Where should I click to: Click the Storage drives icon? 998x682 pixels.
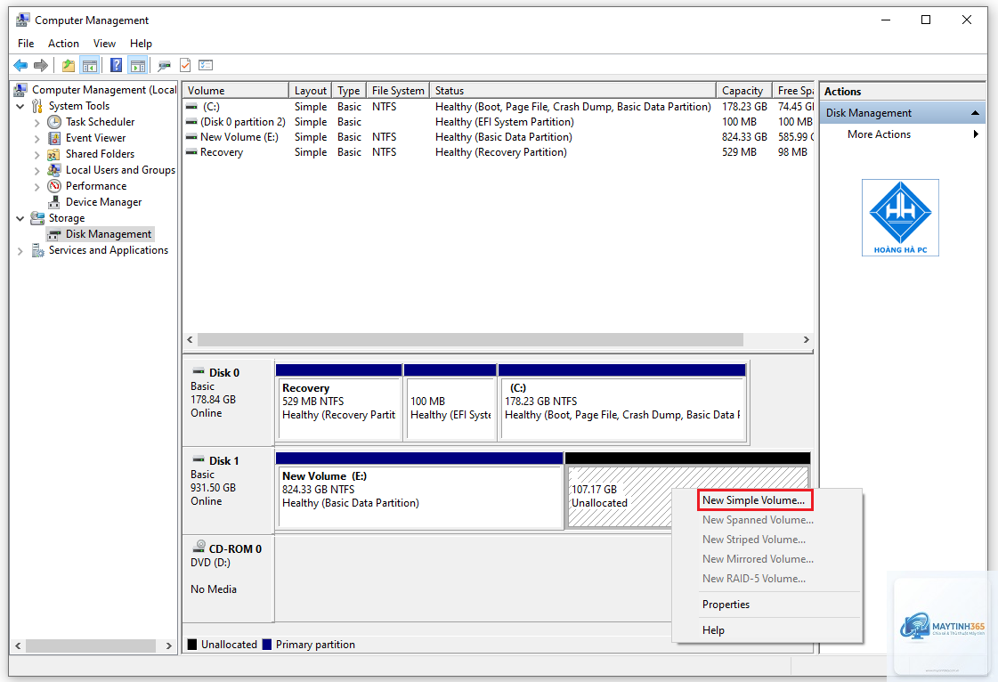(x=37, y=218)
